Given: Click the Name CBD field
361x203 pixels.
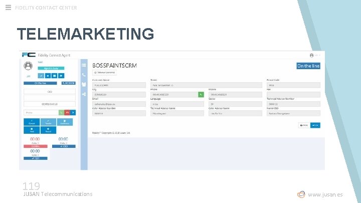Looking at the screenshot, I should (293, 113).
